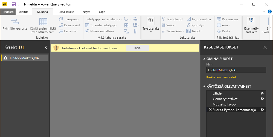Click the Tunnista tietotyyppi detect icon
This screenshot has width=273, height=137.
tap(87, 25)
